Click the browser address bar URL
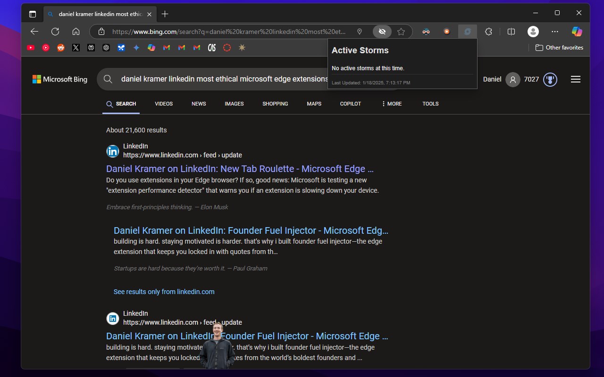Image resolution: width=604 pixels, height=377 pixels. point(229,32)
